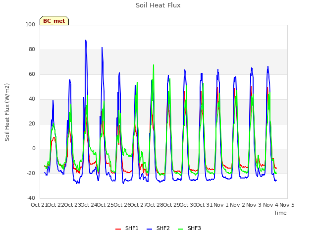Click the Soil Heat Flux (W/m2) y-axis title
317x238 pixels.
7,112
